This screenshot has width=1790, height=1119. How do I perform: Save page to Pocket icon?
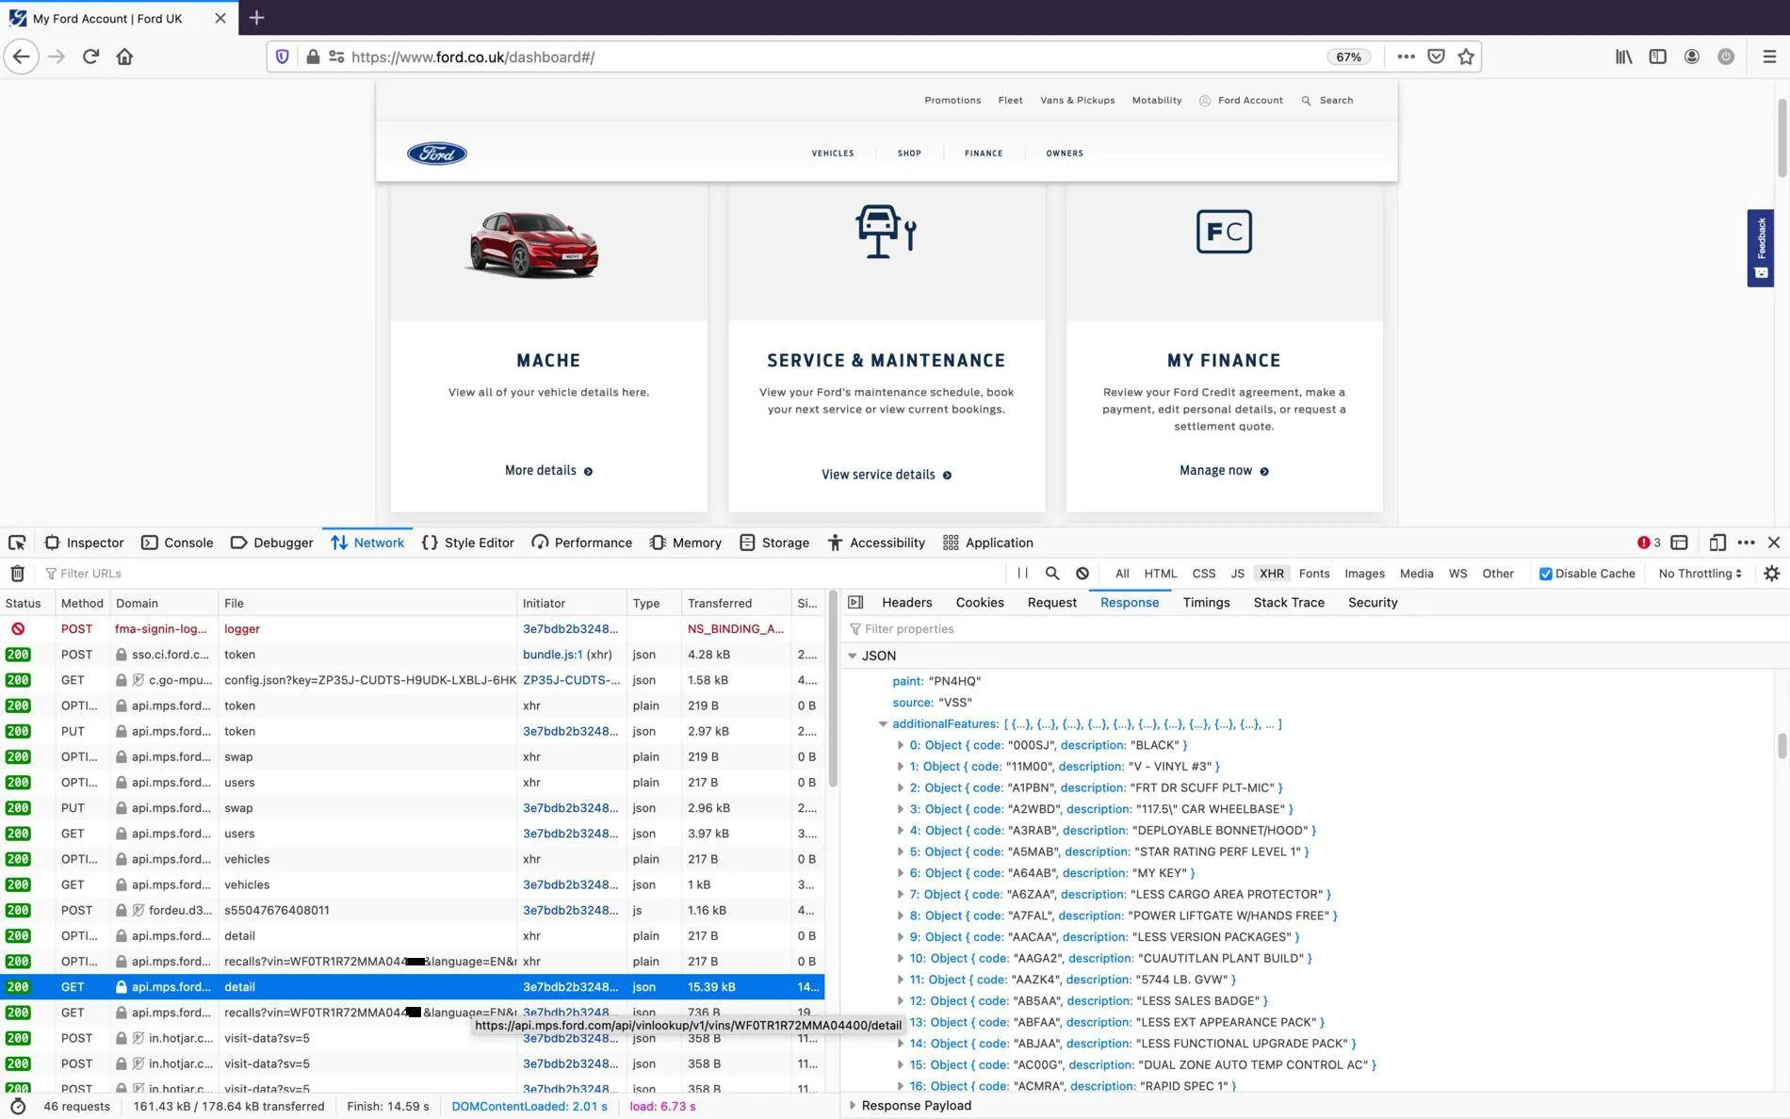[x=1436, y=57]
